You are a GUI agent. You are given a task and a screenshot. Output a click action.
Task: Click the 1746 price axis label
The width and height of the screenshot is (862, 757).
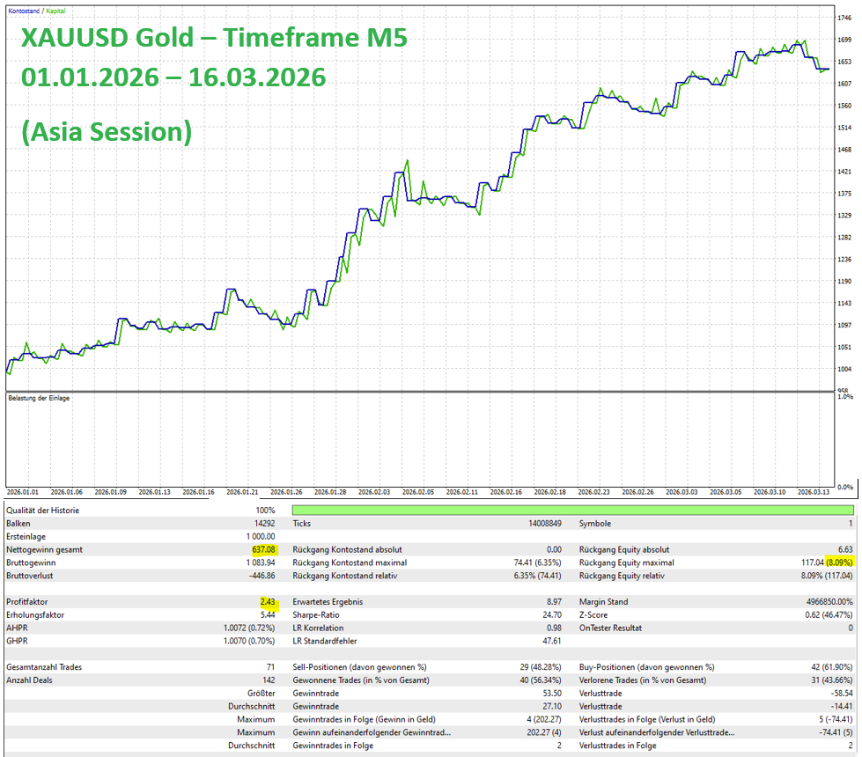tap(844, 18)
